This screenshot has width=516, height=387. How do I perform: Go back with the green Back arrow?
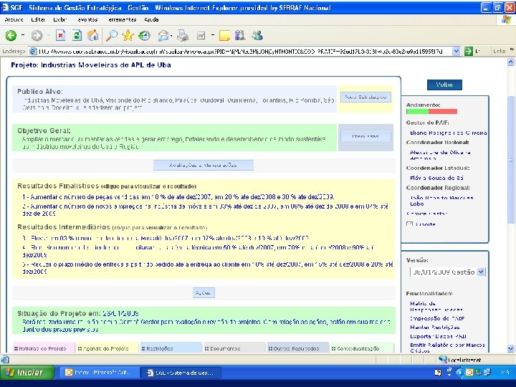(x=11, y=35)
